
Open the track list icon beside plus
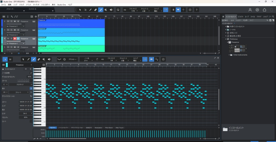point(32,16)
